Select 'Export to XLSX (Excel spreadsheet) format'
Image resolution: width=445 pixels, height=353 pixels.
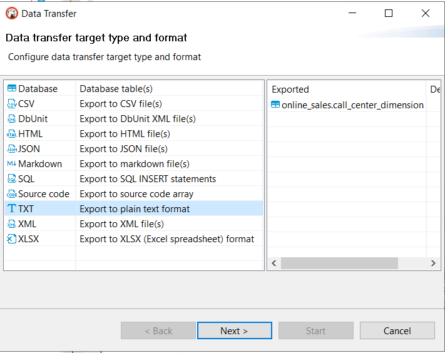(167, 239)
